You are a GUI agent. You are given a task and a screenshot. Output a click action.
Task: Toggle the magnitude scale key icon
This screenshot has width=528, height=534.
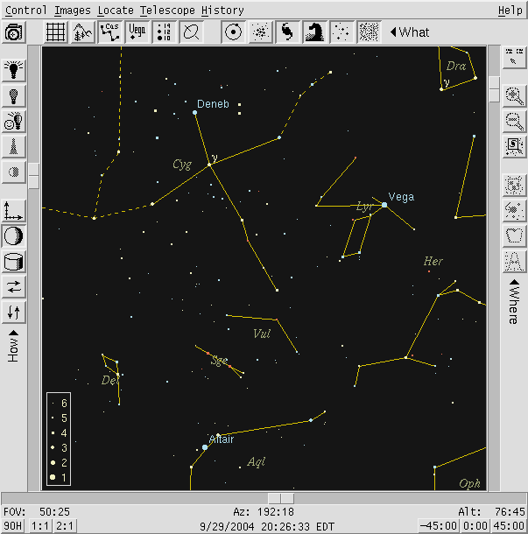point(165,32)
